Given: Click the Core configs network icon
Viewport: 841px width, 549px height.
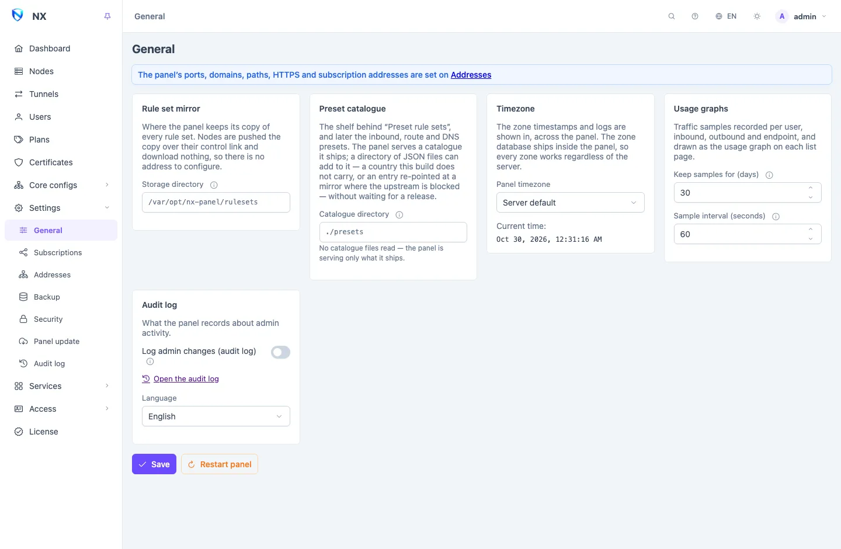Looking at the screenshot, I should [19, 185].
